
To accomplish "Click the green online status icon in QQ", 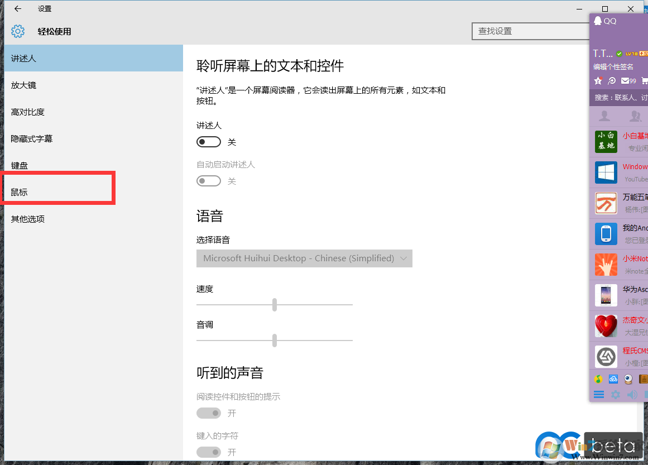I will pos(619,54).
